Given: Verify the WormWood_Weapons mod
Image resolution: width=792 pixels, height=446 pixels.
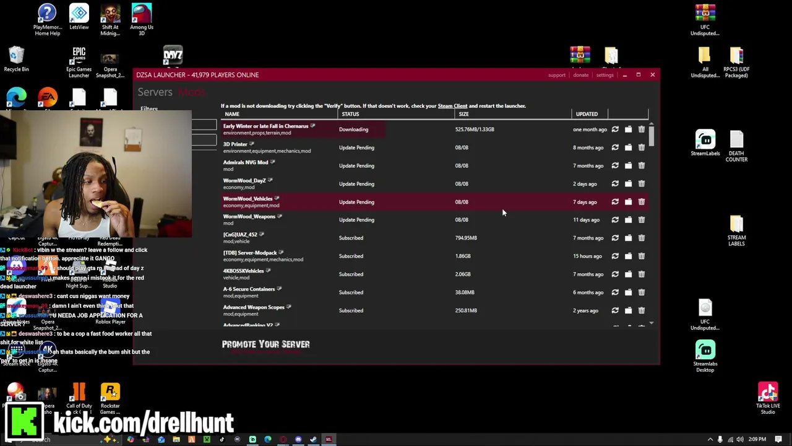Looking at the screenshot, I should (615, 220).
